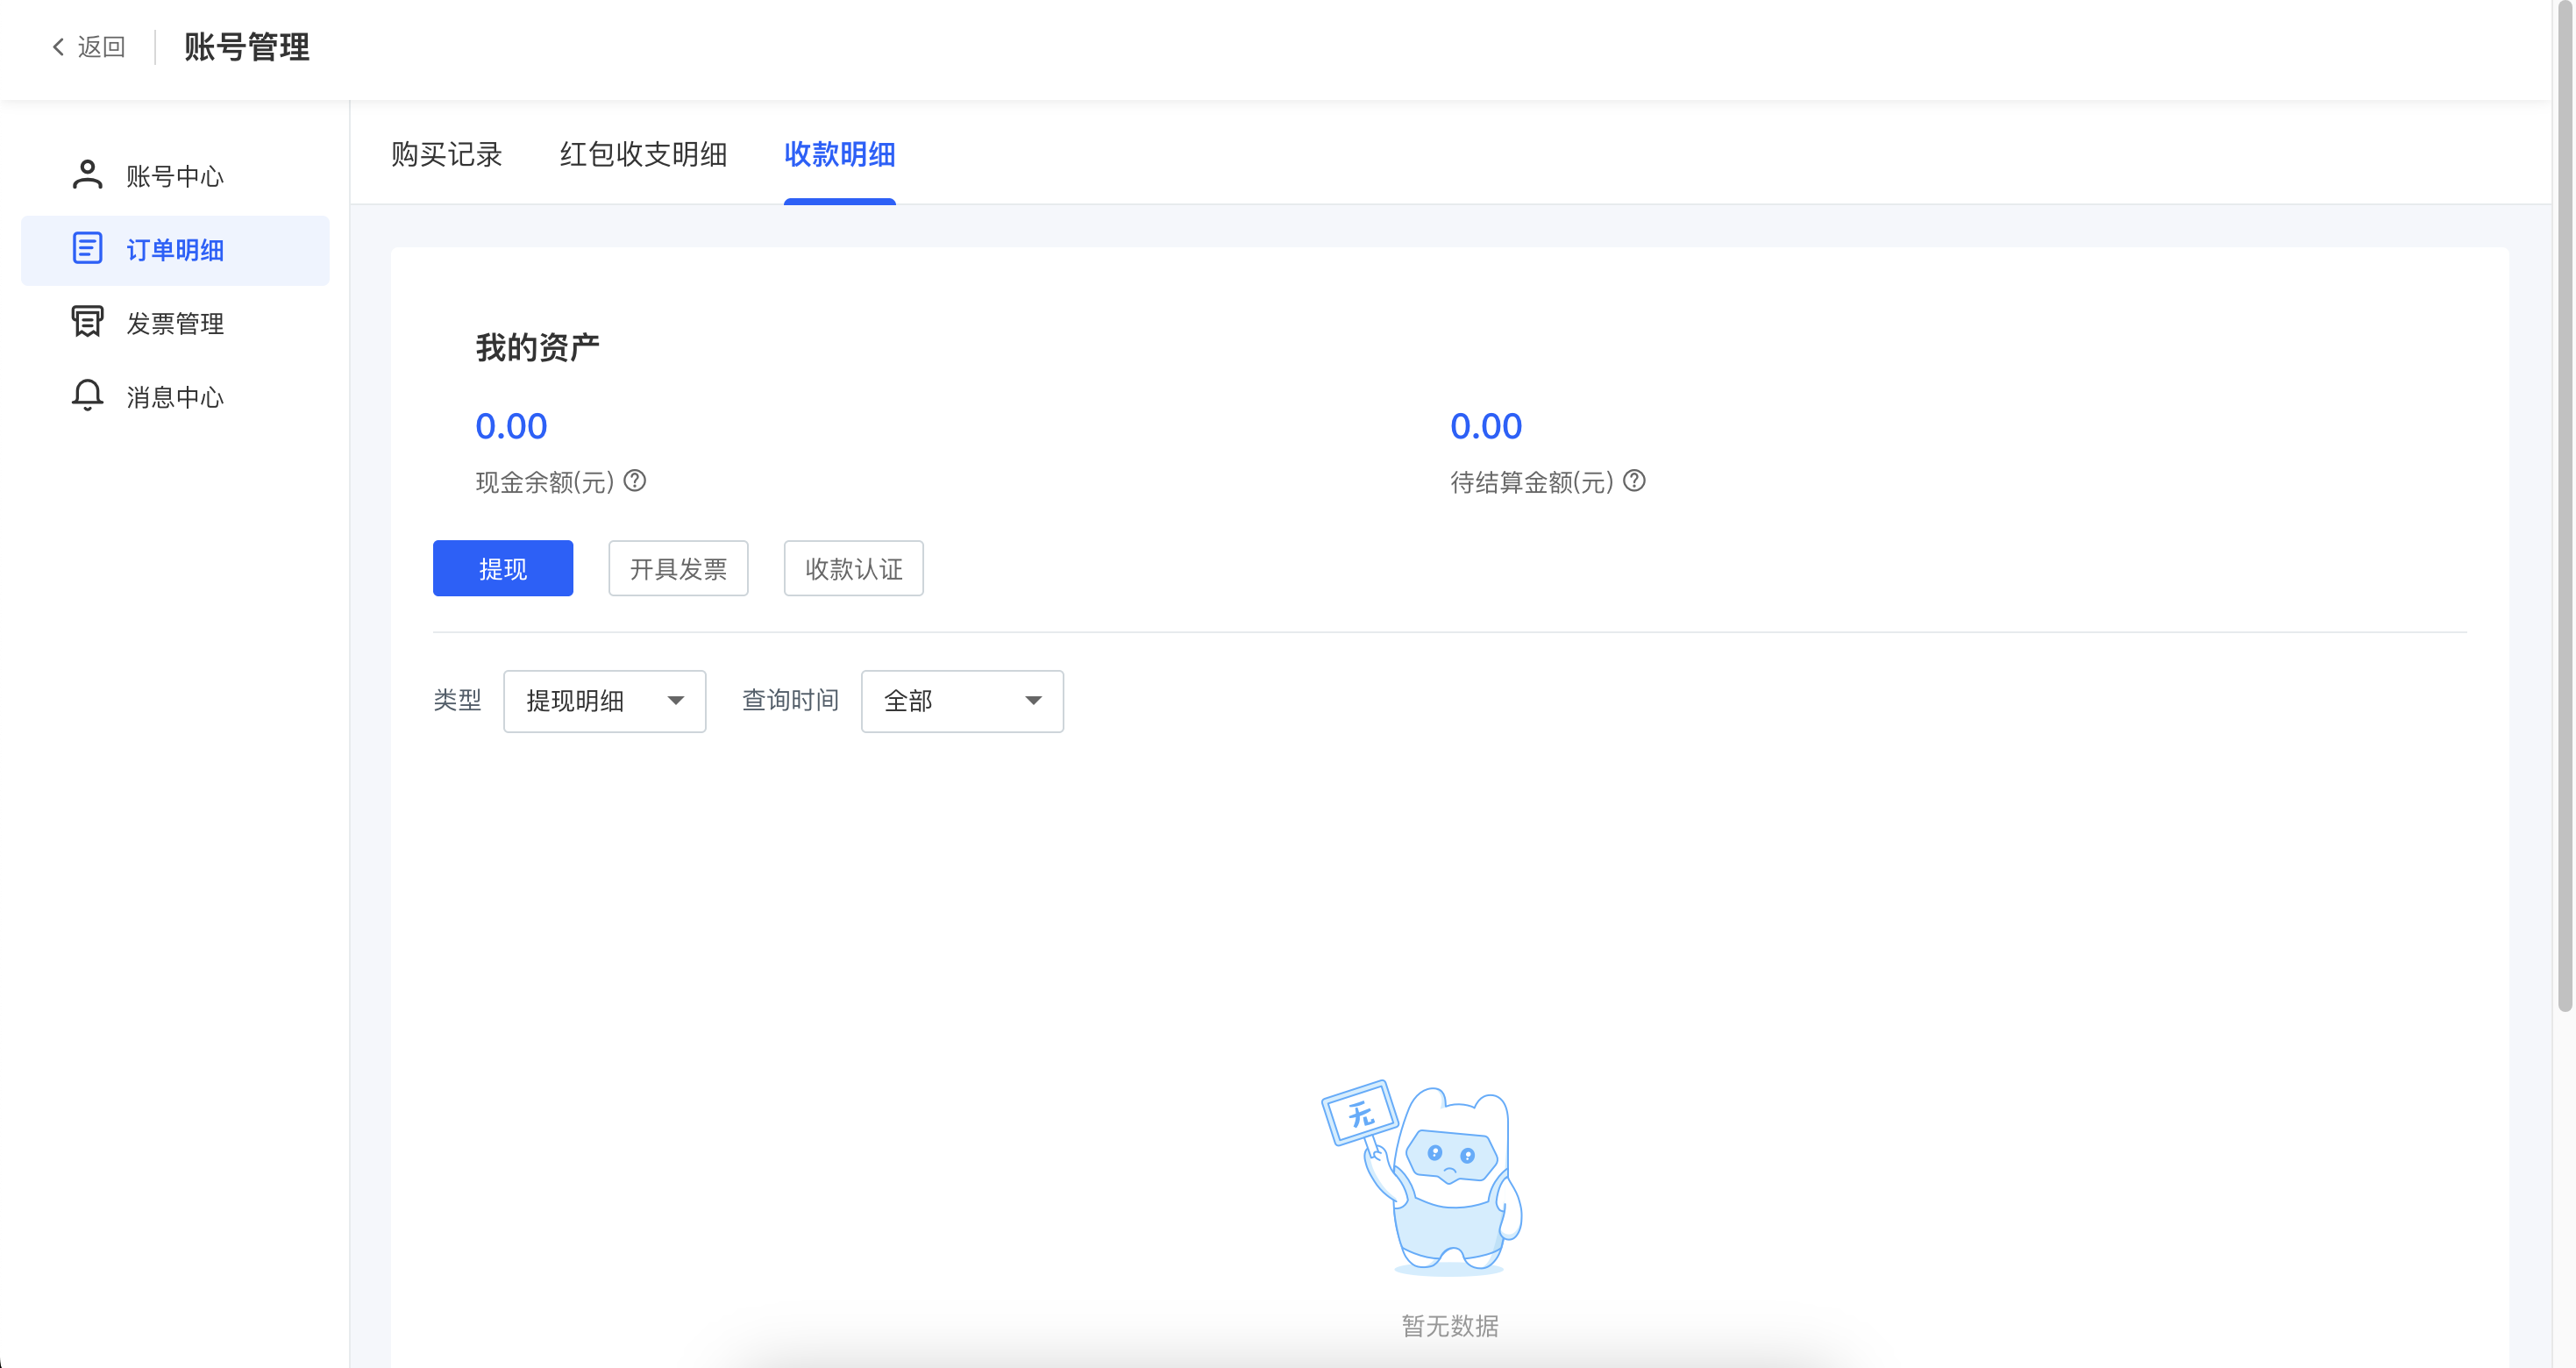Expand the 查询时间 dropdown showing 全部

point(961,701)
